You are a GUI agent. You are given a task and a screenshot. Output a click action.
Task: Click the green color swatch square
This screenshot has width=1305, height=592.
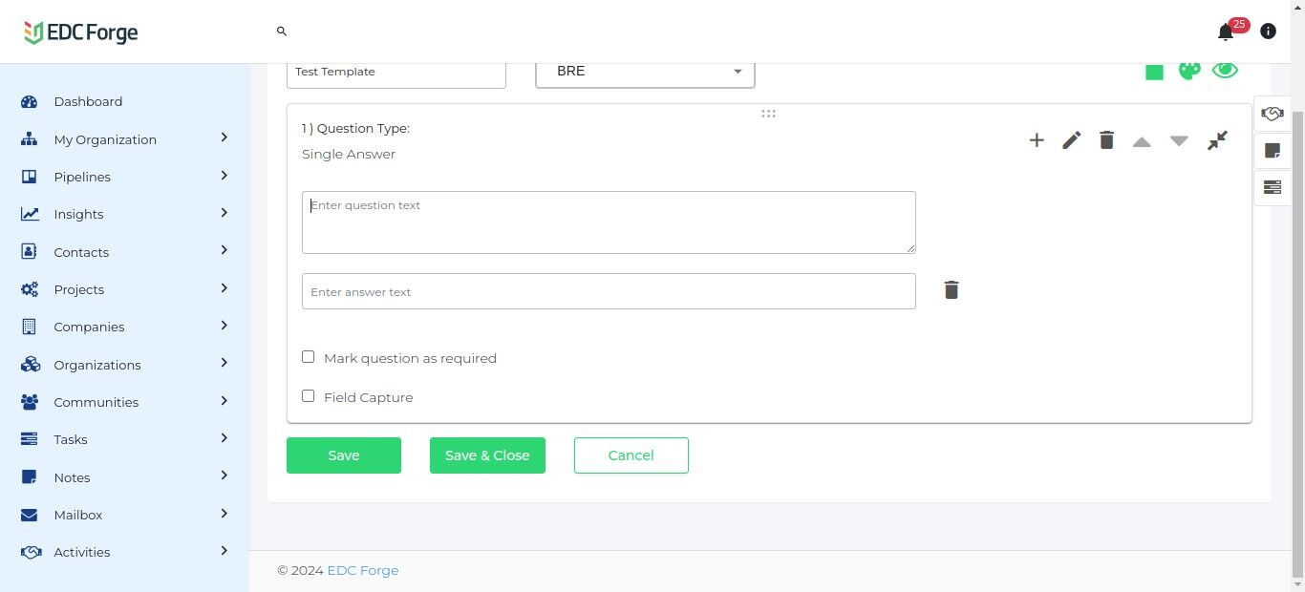point(1154,72)
